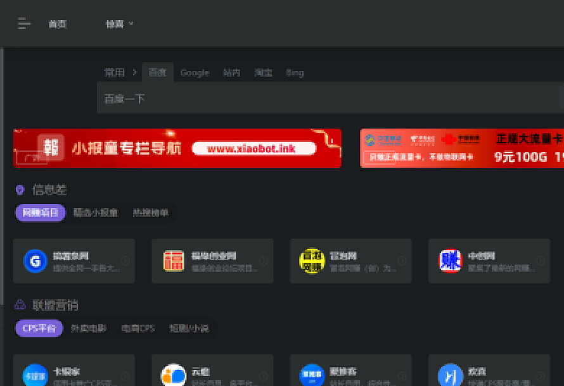Click the red 福 site logo icon

[174, 261]
